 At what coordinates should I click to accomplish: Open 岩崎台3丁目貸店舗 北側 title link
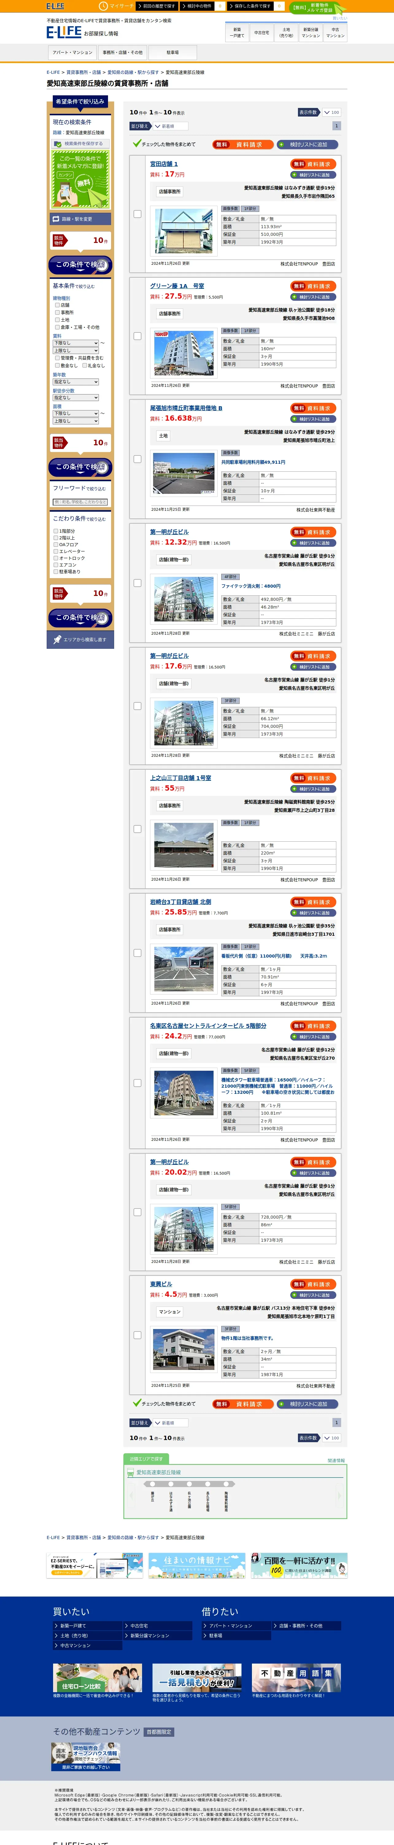tap(180, 902)
